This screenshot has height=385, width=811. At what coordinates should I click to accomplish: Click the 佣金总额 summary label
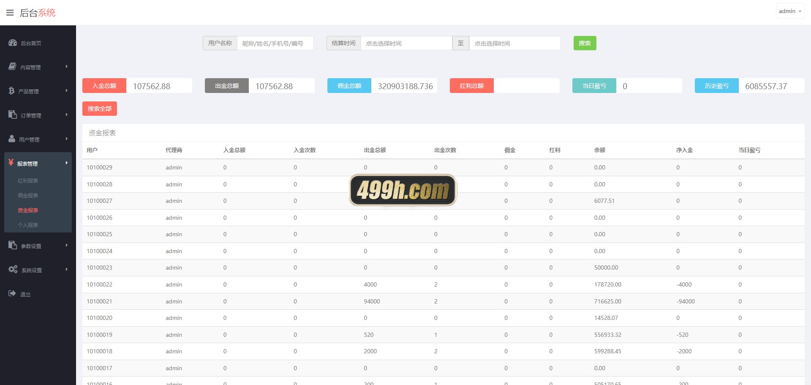(x=349, y=86)
